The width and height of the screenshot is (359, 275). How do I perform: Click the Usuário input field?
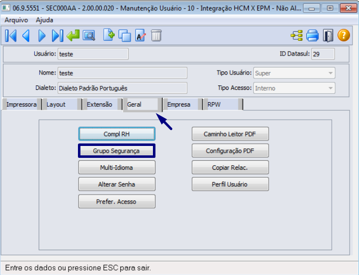pyautogui.click(x=93, y=54)
